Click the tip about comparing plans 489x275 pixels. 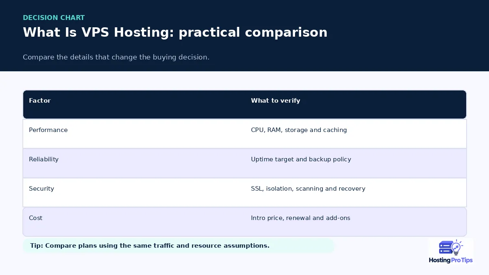(178, 246)
